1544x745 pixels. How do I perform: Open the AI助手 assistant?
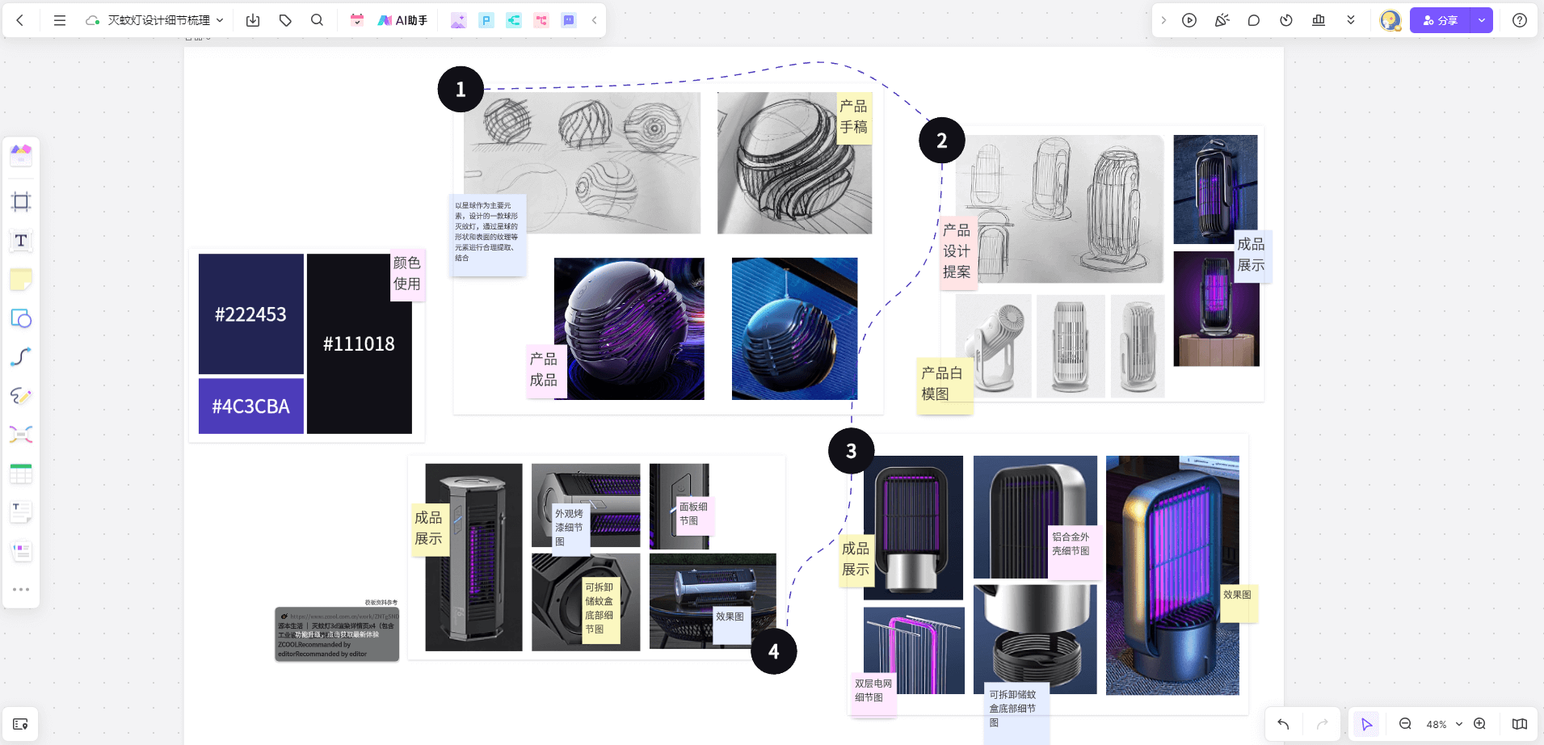[402, 20]
